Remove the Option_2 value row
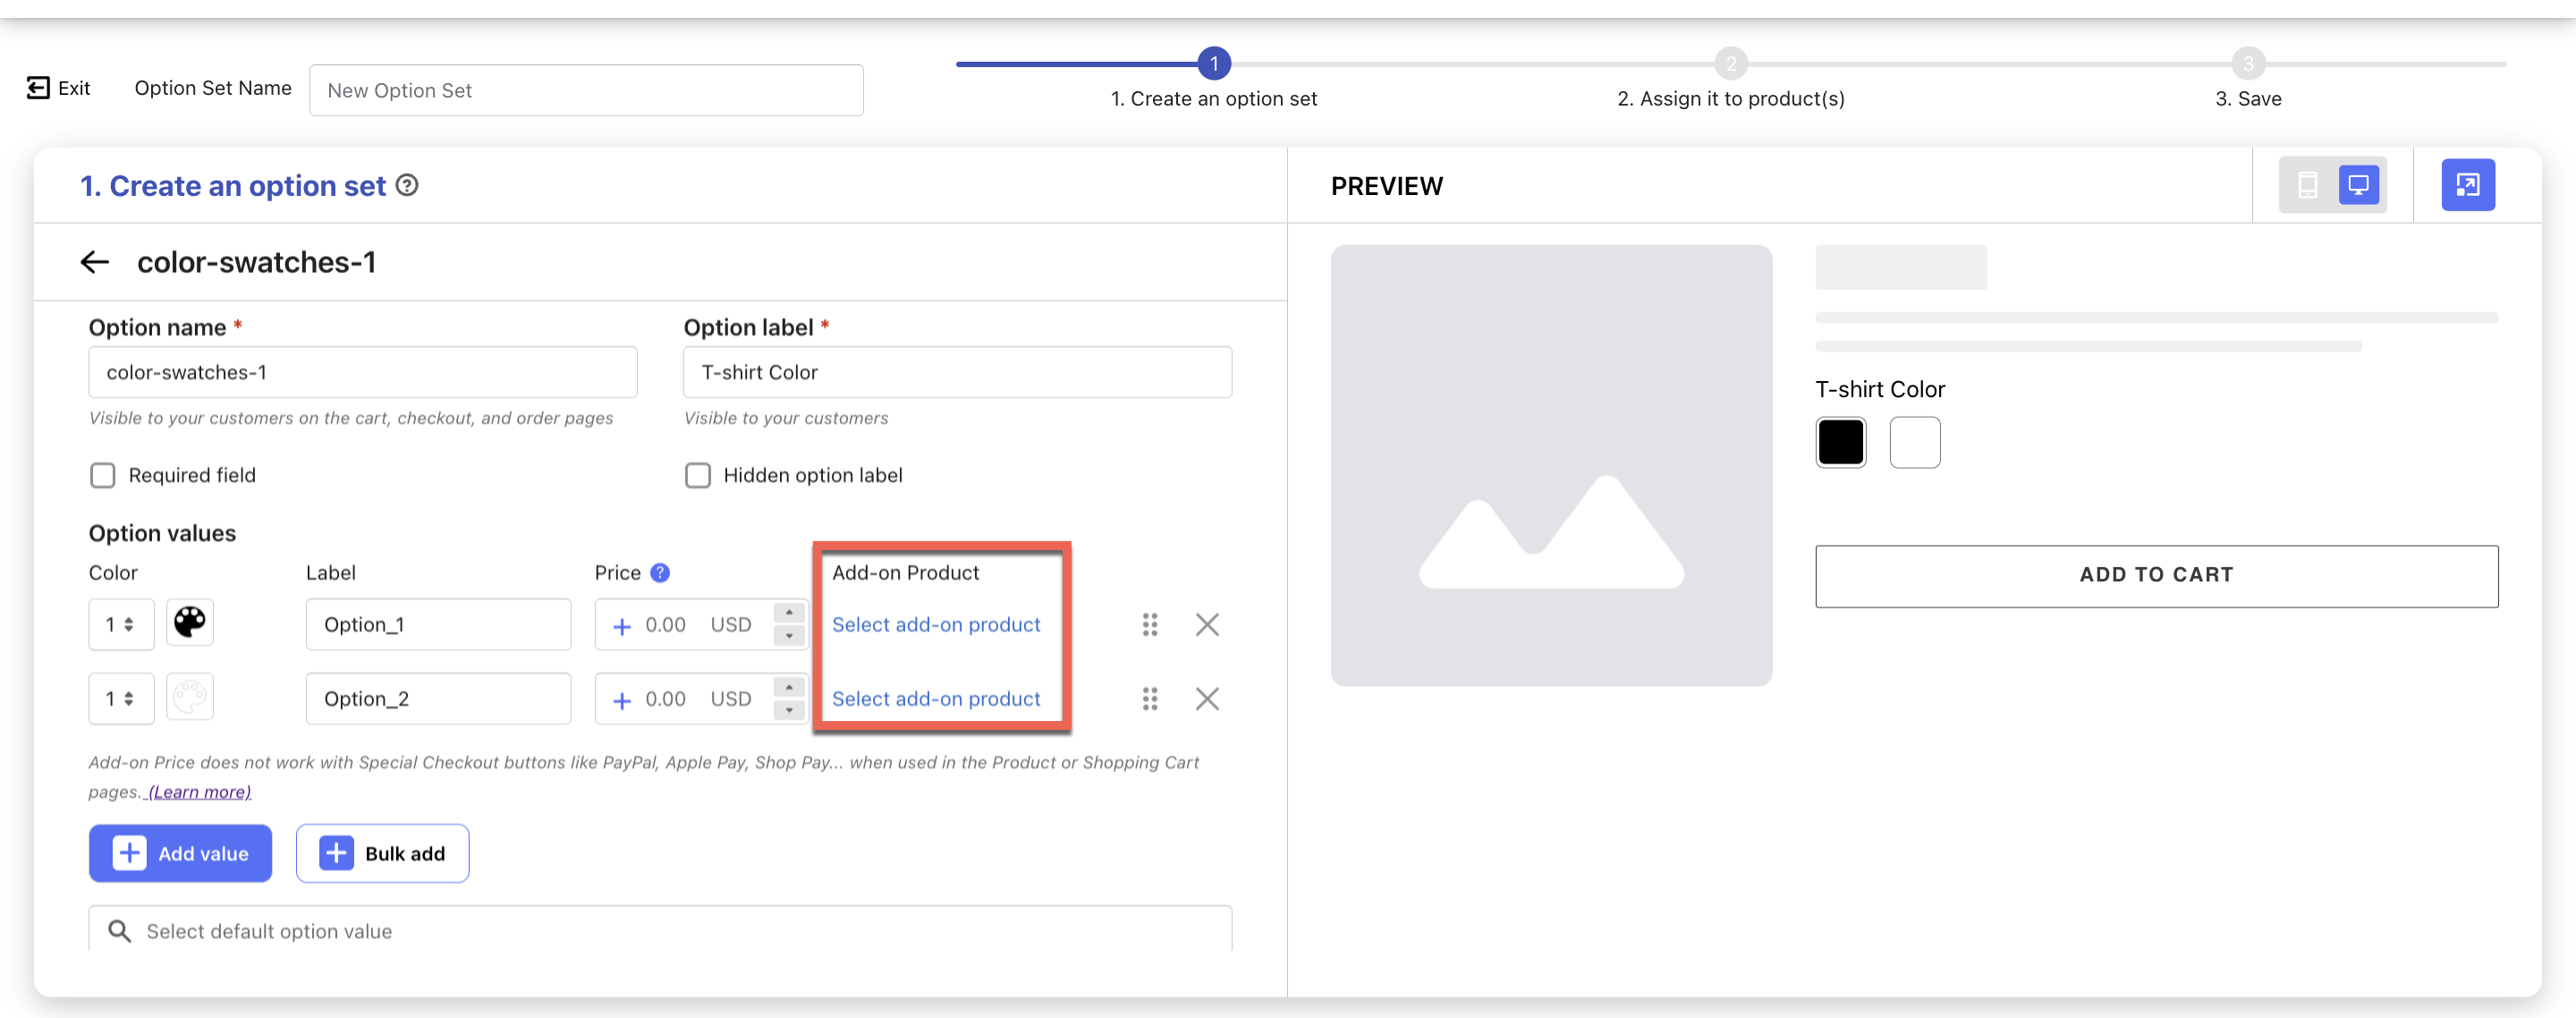This screenshot has width=2576, height=1018. tap(1207, 698)
